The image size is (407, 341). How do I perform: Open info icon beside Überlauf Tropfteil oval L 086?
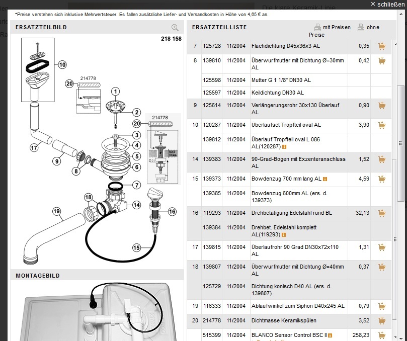pos(284,147)
